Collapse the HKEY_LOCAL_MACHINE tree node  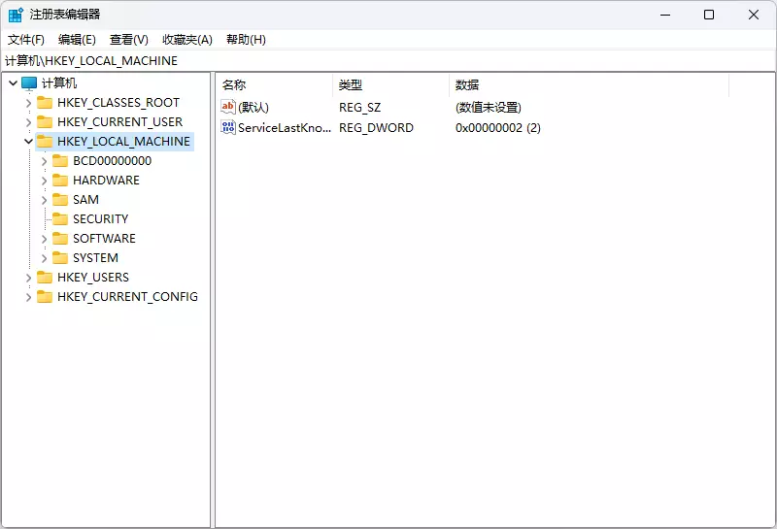pos(28,142)
